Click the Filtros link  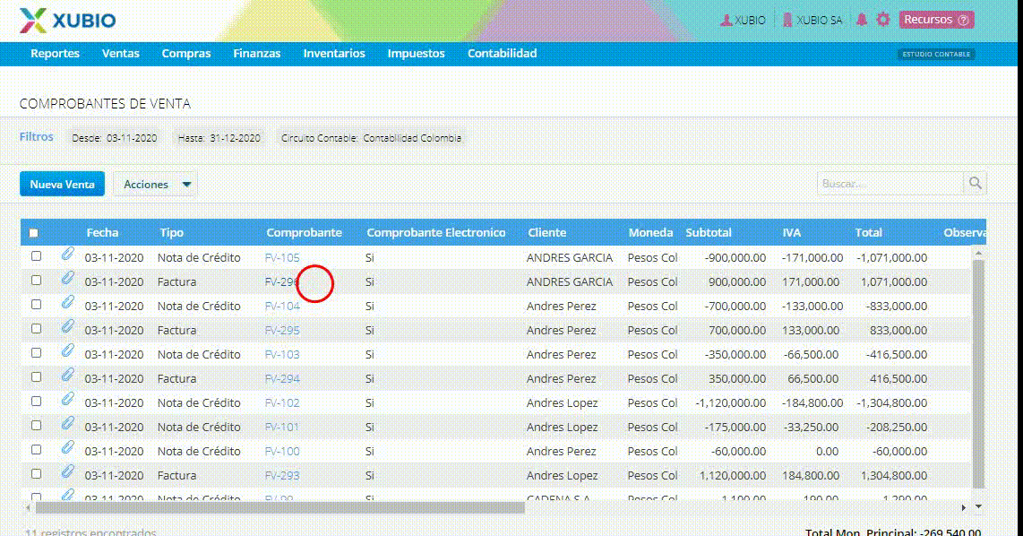coord(37,136)
